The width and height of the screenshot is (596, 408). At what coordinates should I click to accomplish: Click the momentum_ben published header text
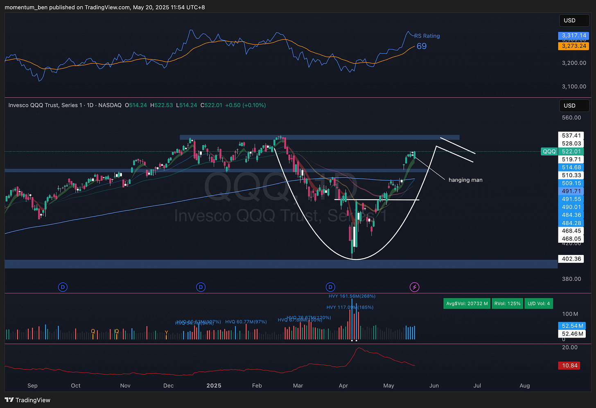[x=105, y=7]
